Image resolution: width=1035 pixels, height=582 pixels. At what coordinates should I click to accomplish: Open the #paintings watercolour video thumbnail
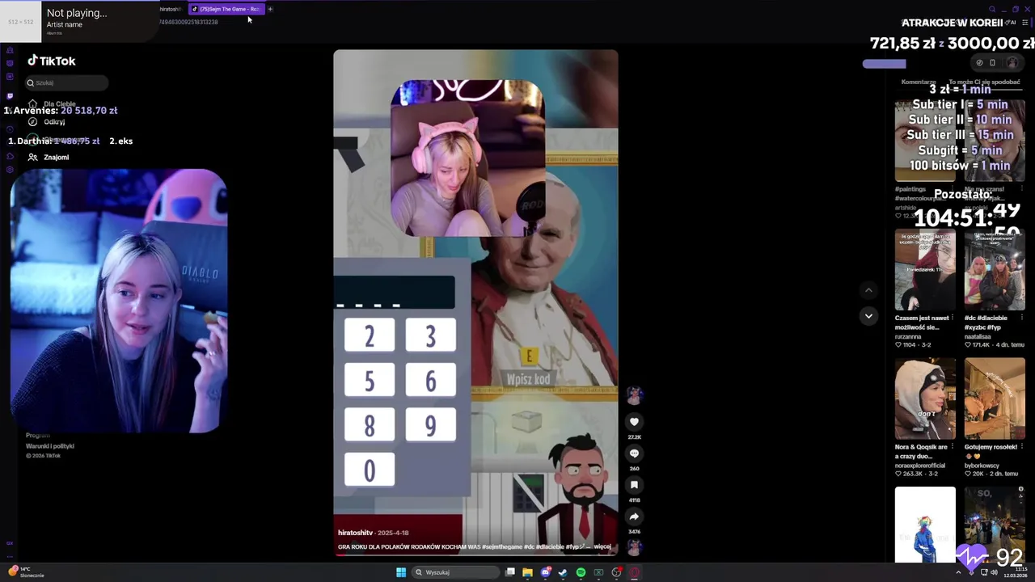pyautogui.click(x=925, y=141)
